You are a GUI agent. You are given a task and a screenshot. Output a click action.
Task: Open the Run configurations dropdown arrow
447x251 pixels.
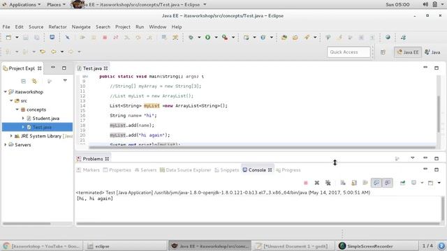[x=216, y=37]
